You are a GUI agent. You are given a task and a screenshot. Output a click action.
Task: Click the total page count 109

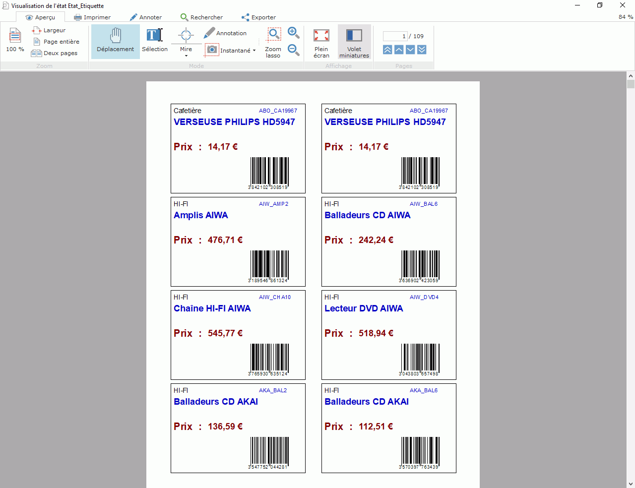pos(418,36)
